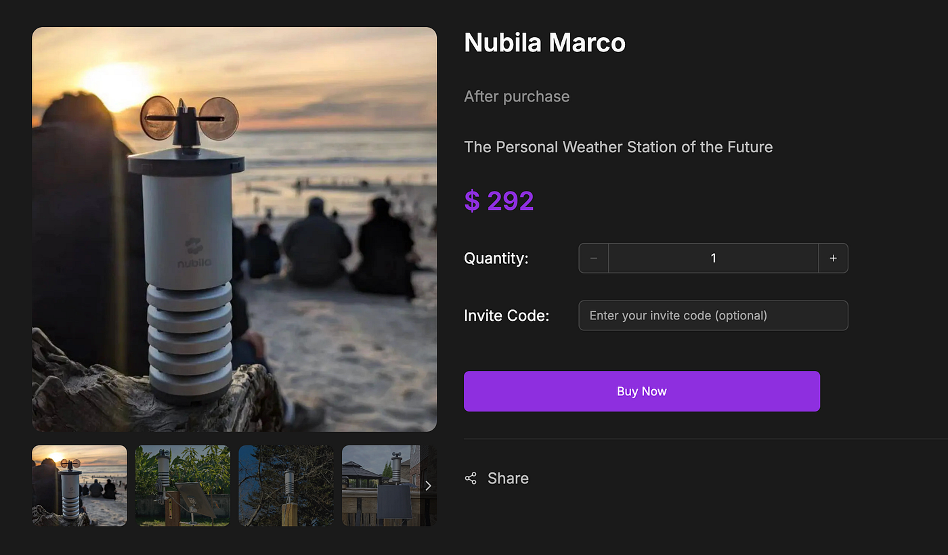The image size is (948, 555).
Task: Click the right chevron to see more thumbnails
Action: click(x=427, y=485)
